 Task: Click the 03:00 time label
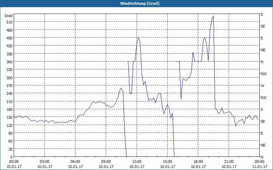[x=45, y=162]
